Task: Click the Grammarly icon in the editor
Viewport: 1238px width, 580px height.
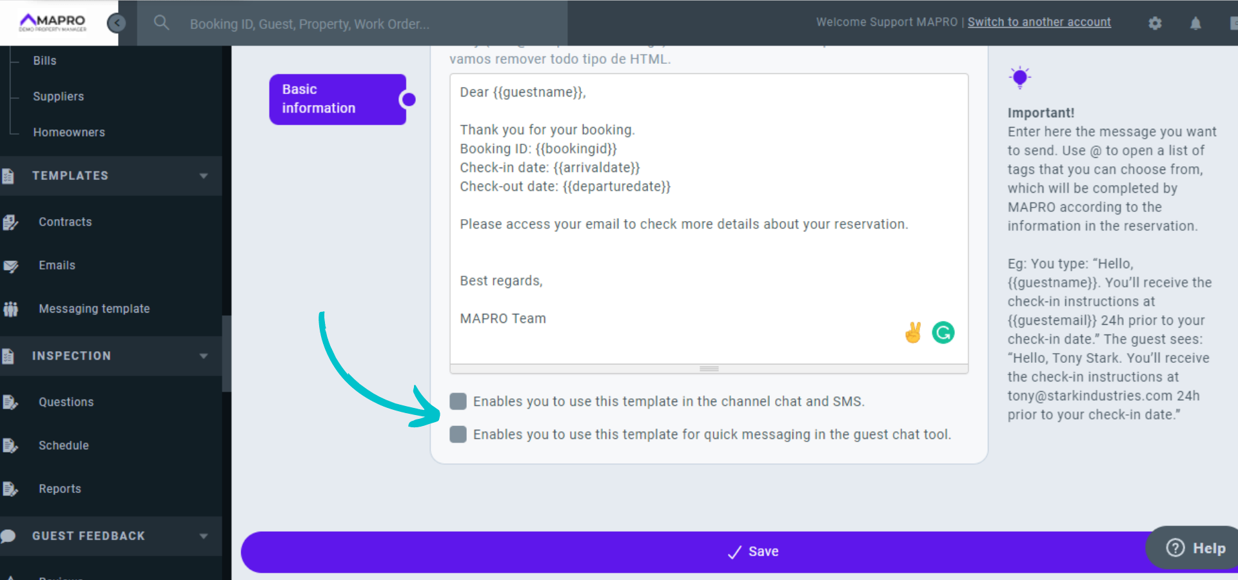Action: [943, 333]
